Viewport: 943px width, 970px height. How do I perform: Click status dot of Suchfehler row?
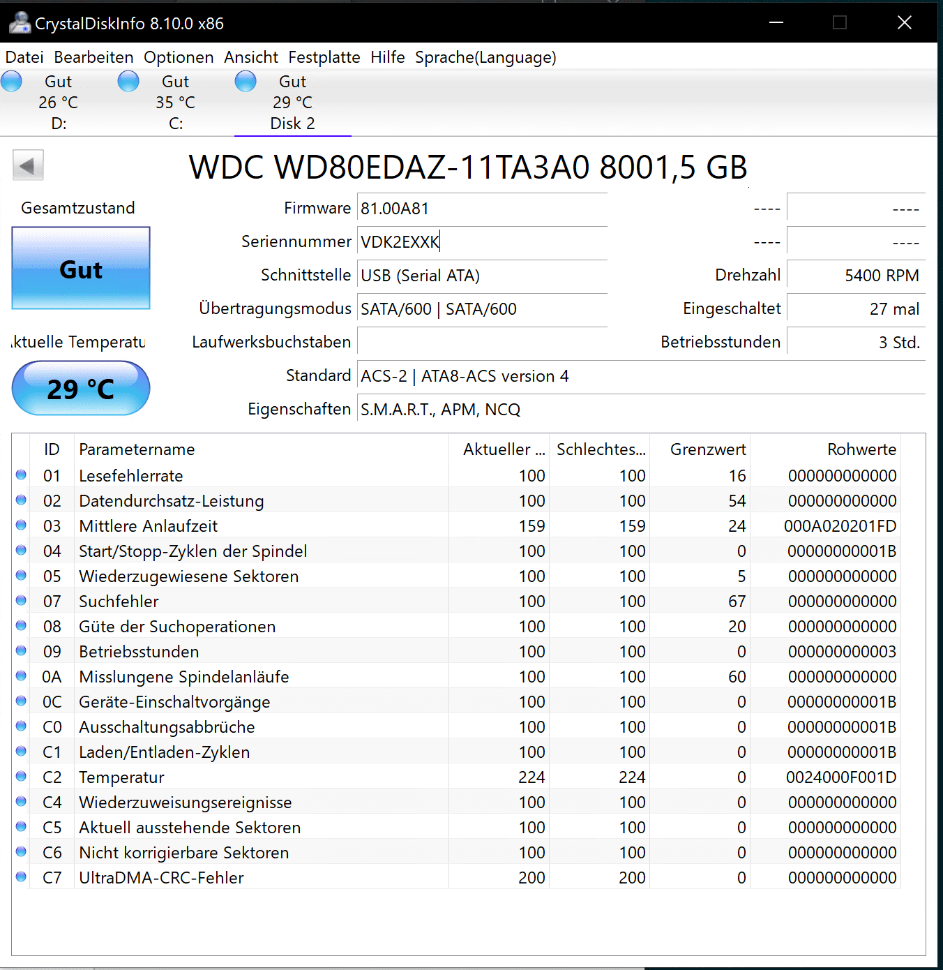pyautogui.click(x=21, y=601)
